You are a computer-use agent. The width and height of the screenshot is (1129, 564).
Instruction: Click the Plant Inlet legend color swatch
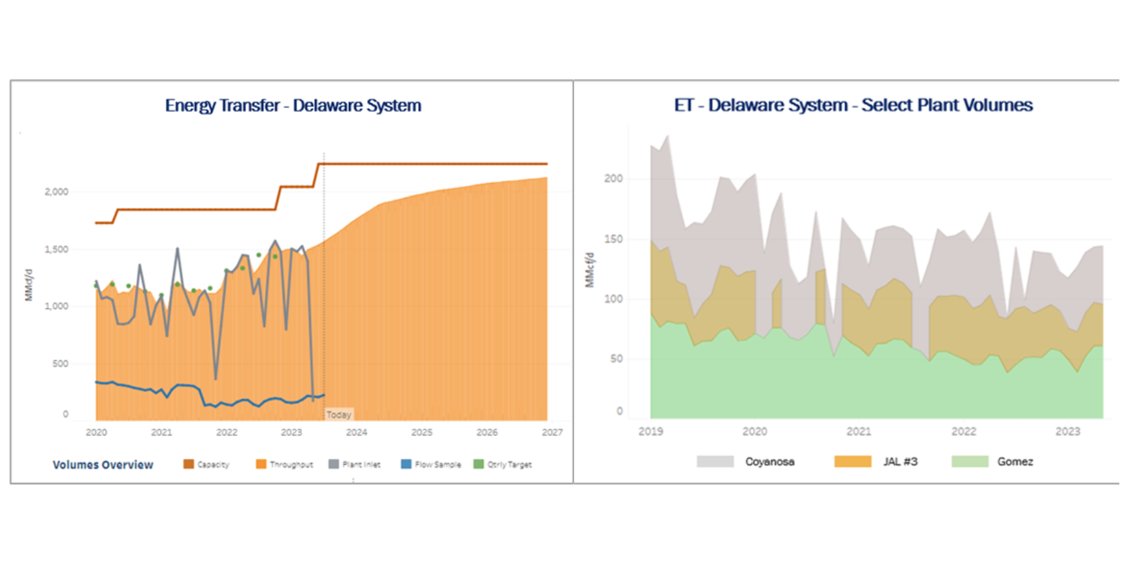point(334,464)
